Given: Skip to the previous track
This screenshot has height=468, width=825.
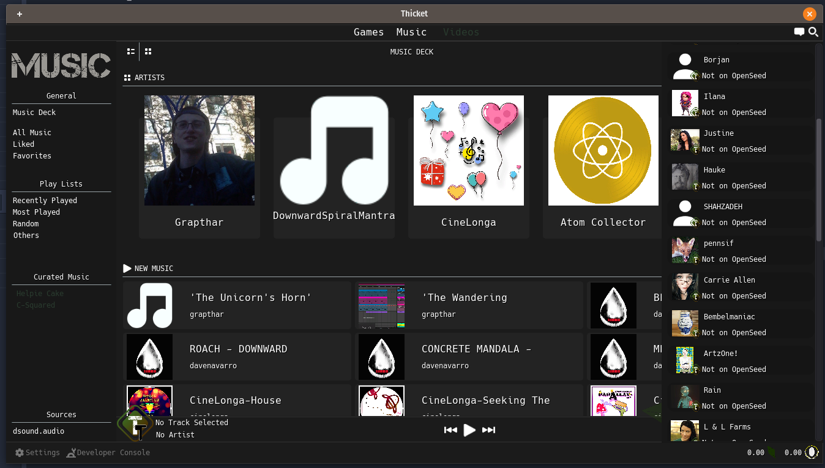Looking at the screenshot, I should click(x=450, y=430).
